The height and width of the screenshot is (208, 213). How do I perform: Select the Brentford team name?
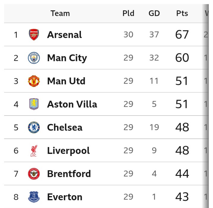(69, 174)
